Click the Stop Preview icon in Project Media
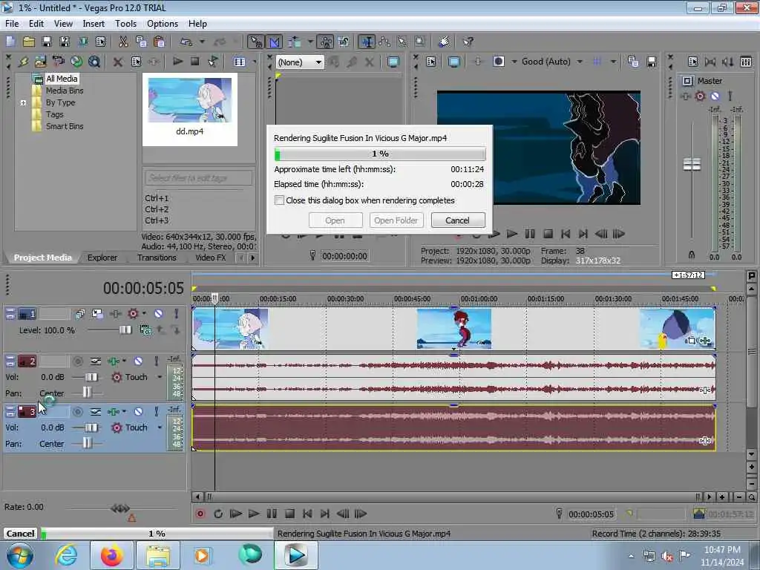Image resolution: width=760 pixels, height=570 pixels. [195, 62]
